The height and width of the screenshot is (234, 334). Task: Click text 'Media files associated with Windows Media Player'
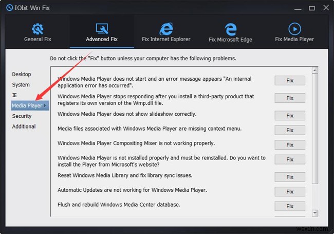click(117, 129)
